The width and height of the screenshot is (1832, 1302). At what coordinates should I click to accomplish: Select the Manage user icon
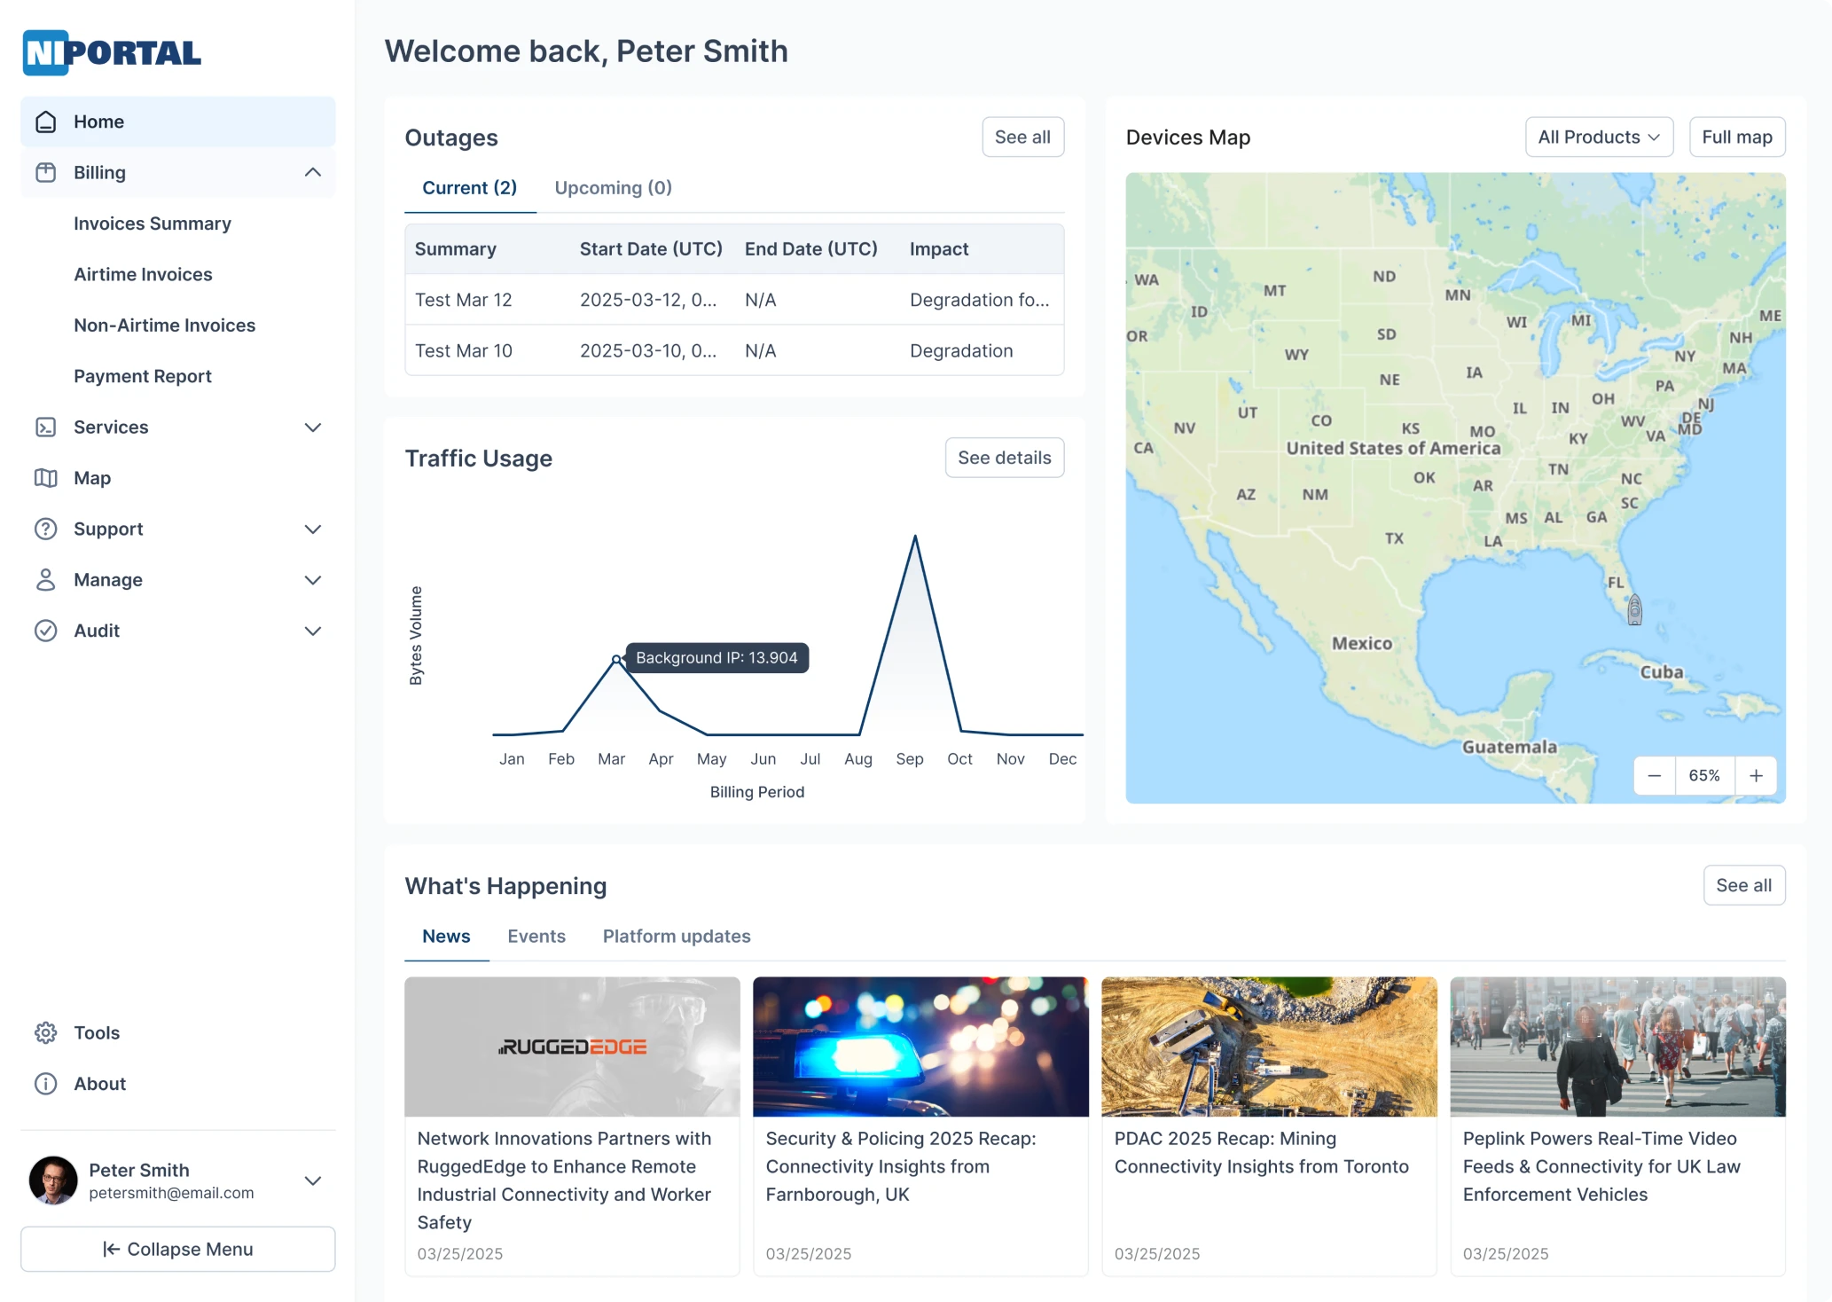point(45,579)
